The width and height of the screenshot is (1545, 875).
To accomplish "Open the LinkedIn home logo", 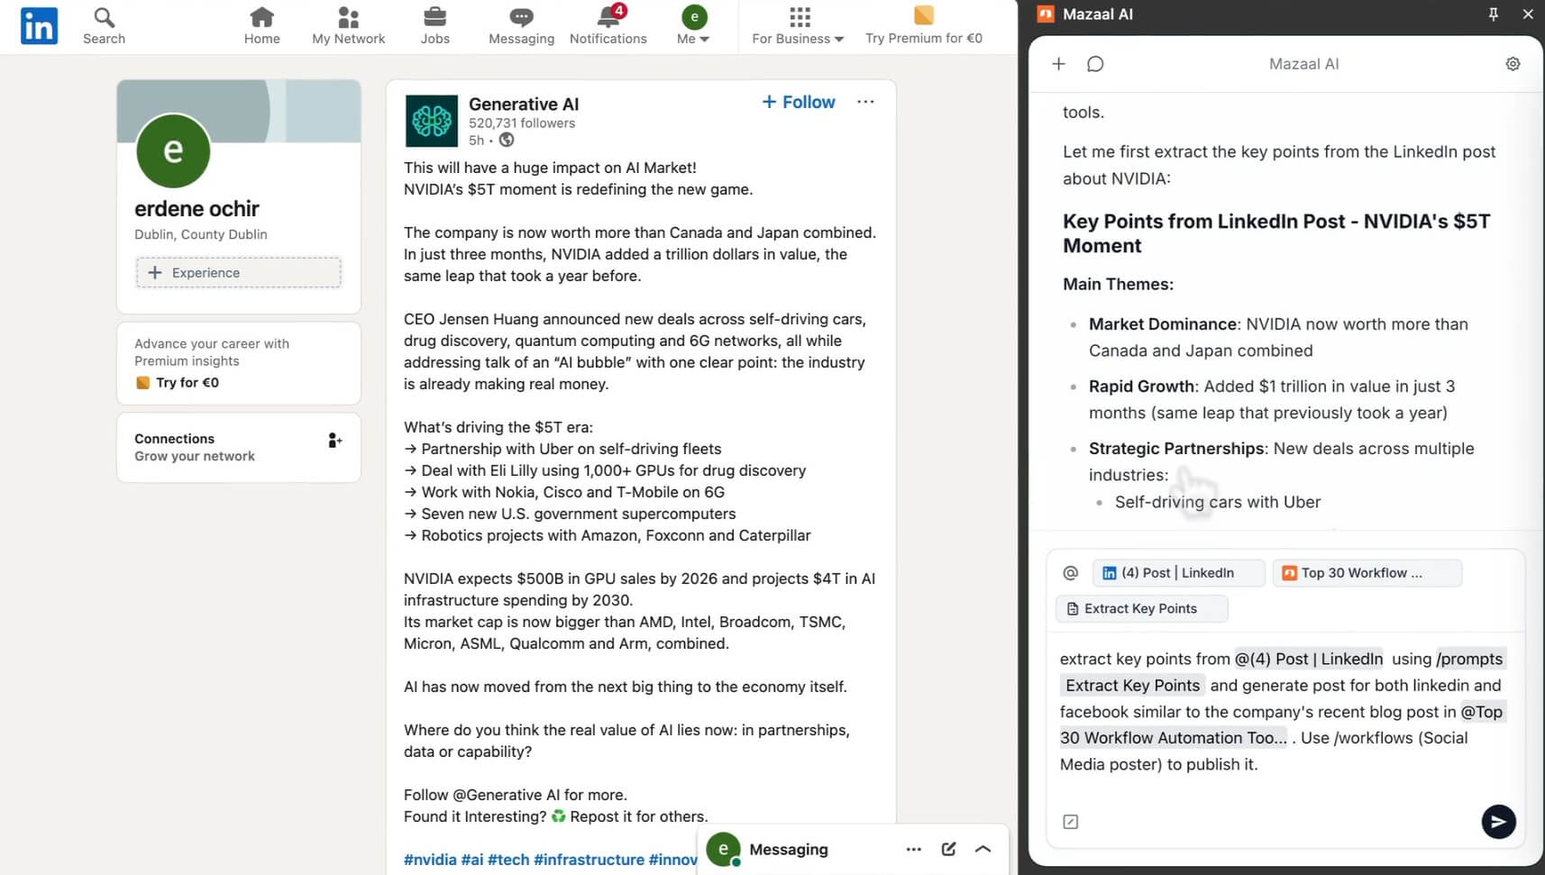I will pos(39,26).
